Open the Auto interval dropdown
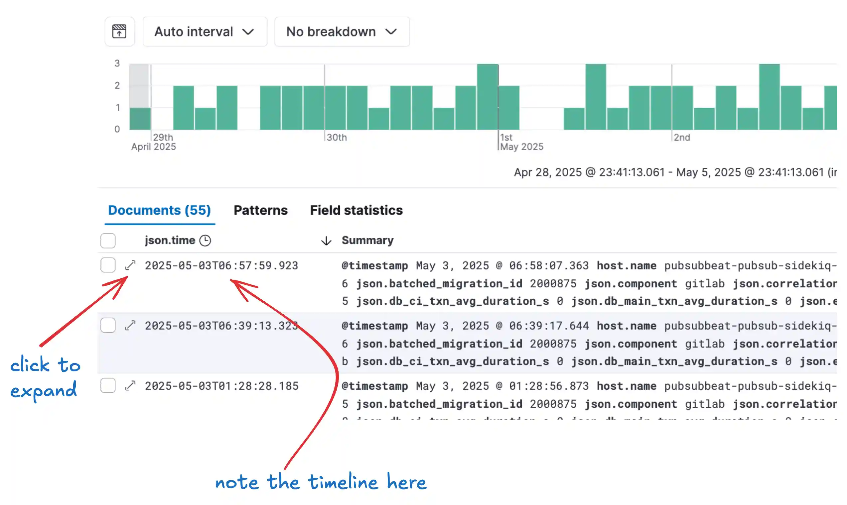The width and height of the screenshot is (847, 505). (x=205, y=31)
